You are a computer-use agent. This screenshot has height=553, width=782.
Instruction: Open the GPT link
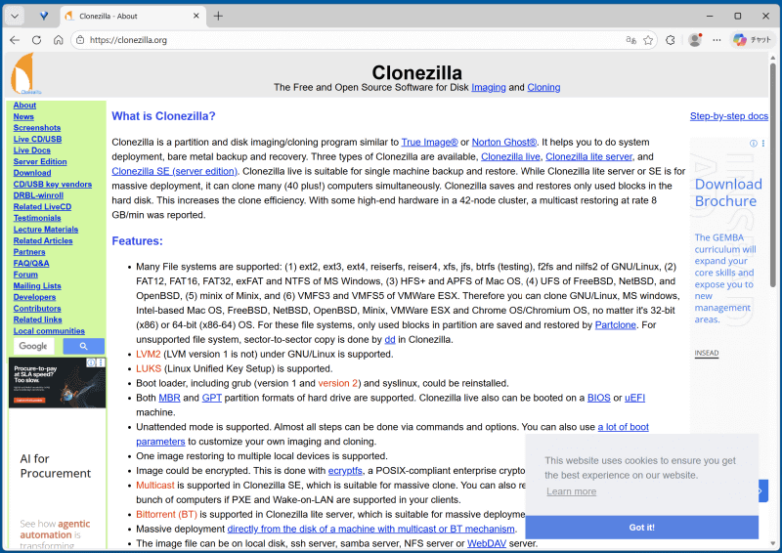(211, 398)
